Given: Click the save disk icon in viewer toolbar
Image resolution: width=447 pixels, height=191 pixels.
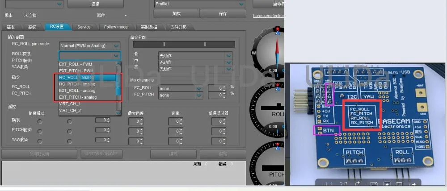Looking at the screenshot, I should [373, 184].
